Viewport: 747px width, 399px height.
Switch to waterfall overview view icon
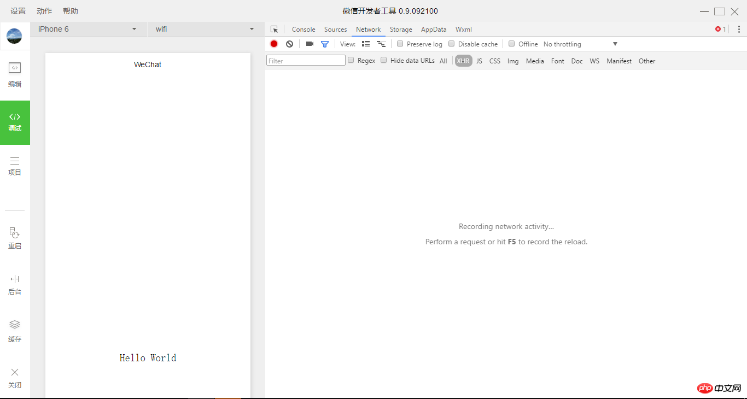pyautogui.click(x=381, y=44)
